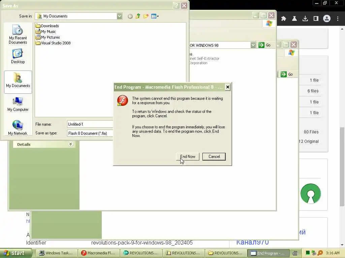Click Go in the rear Explorer window

[x=287, y=74]
